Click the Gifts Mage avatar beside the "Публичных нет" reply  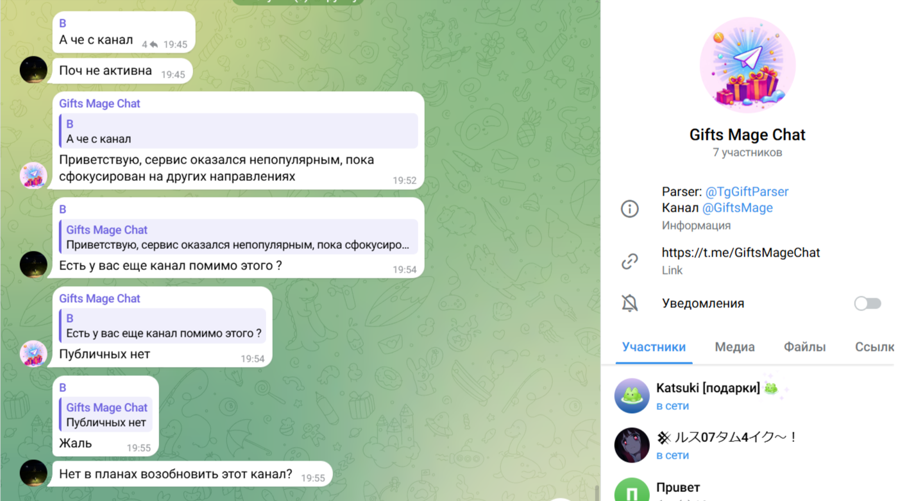33,353
